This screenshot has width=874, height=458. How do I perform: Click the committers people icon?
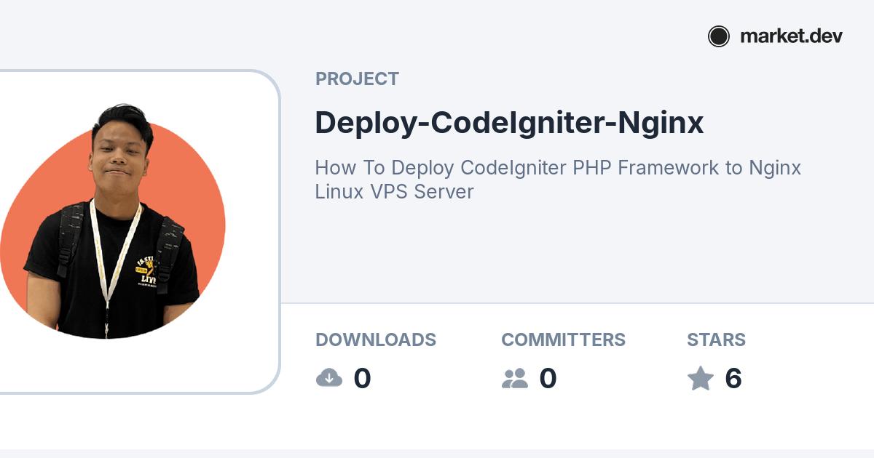click(515, 378)
